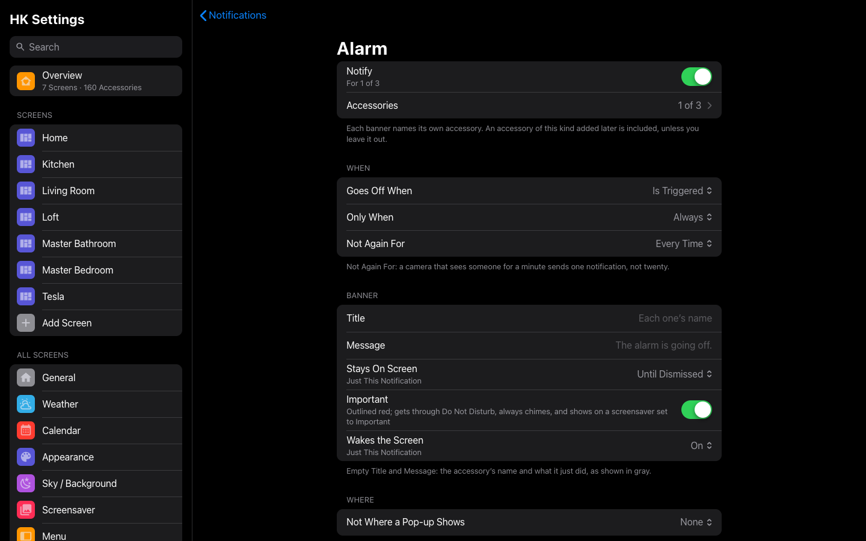Open the Not Again For dropdown
The height and width of the screenshot is (541, 866).
(x=684, y=243)
